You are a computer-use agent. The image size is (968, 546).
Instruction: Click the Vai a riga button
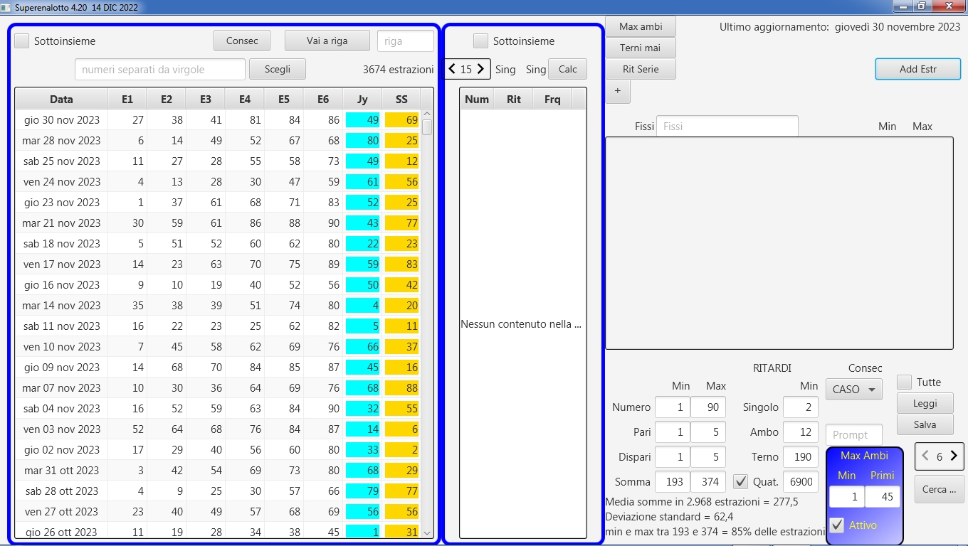point(327,41)
